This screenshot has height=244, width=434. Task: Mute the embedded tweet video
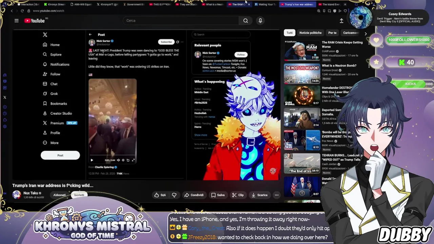(118, 160)
